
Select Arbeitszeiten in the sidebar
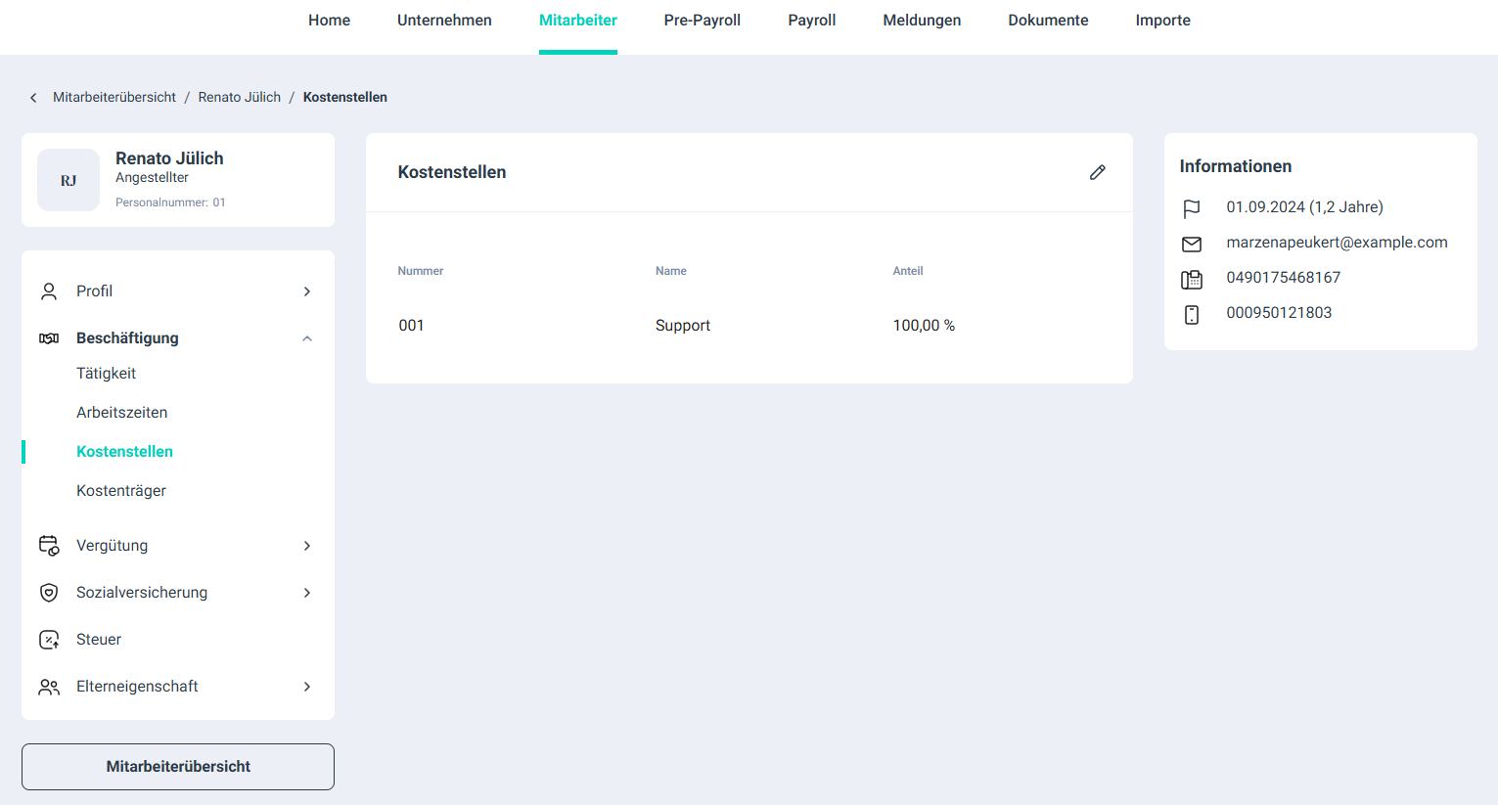121,413
